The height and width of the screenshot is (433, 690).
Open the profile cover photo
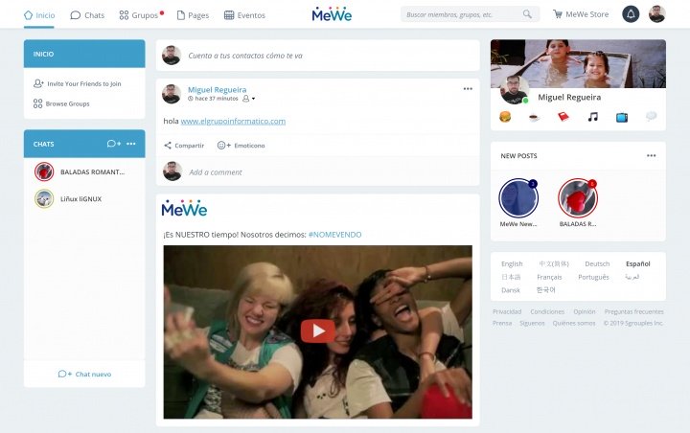click(578, 64)
